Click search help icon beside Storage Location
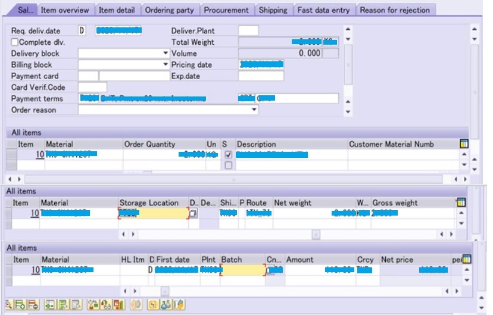 coord(194,214)
